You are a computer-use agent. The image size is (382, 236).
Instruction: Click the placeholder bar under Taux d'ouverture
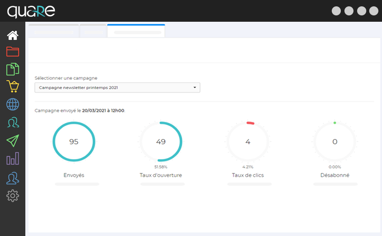pyautogui.click(x=162, y=184)
